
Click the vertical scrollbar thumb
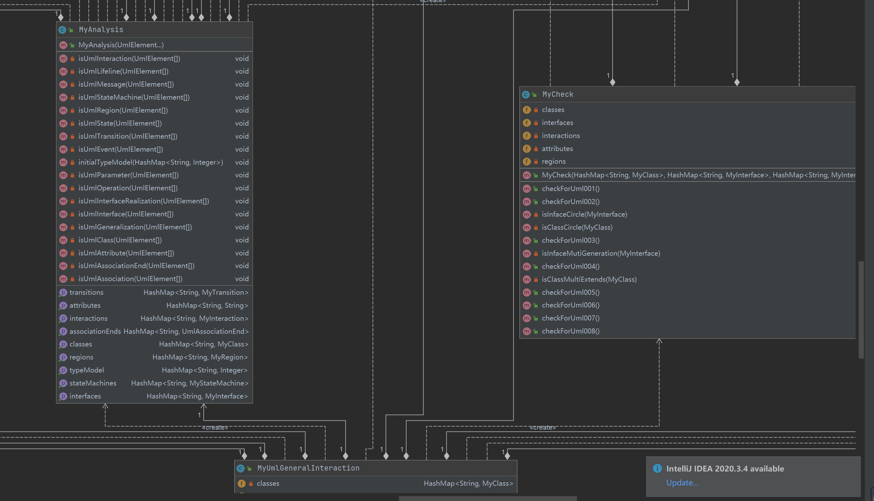click(861, 310)
